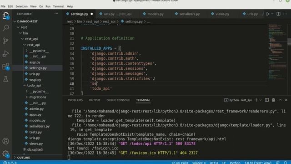Open run options dropdown arrow
291x164 pixels.
272,14
